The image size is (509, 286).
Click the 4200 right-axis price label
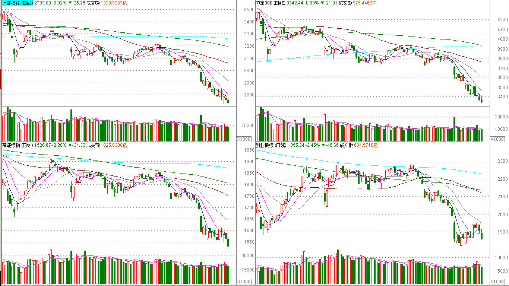coord(503,20)
